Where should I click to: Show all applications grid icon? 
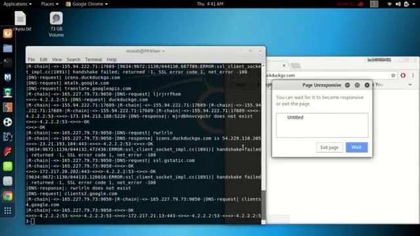pos(7,210)
